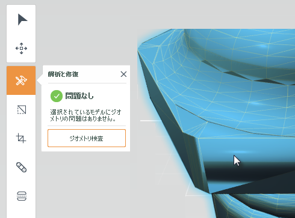The width and height of the screenshot is (295, 218).
Task: Select the 解析と修復 panel title
Action: coord(63,74)
